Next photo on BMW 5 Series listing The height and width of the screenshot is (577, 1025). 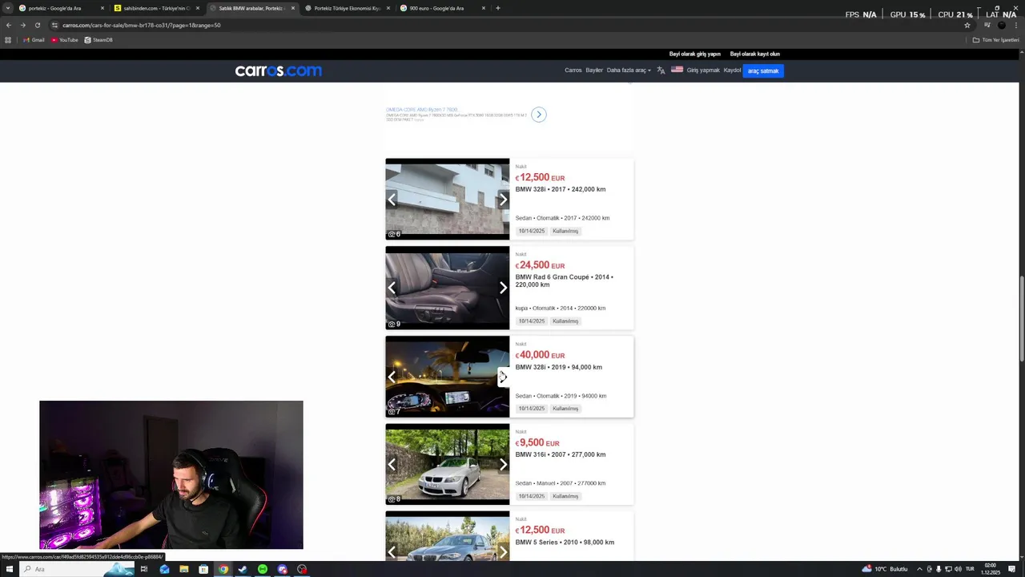[x=503, y=551]
